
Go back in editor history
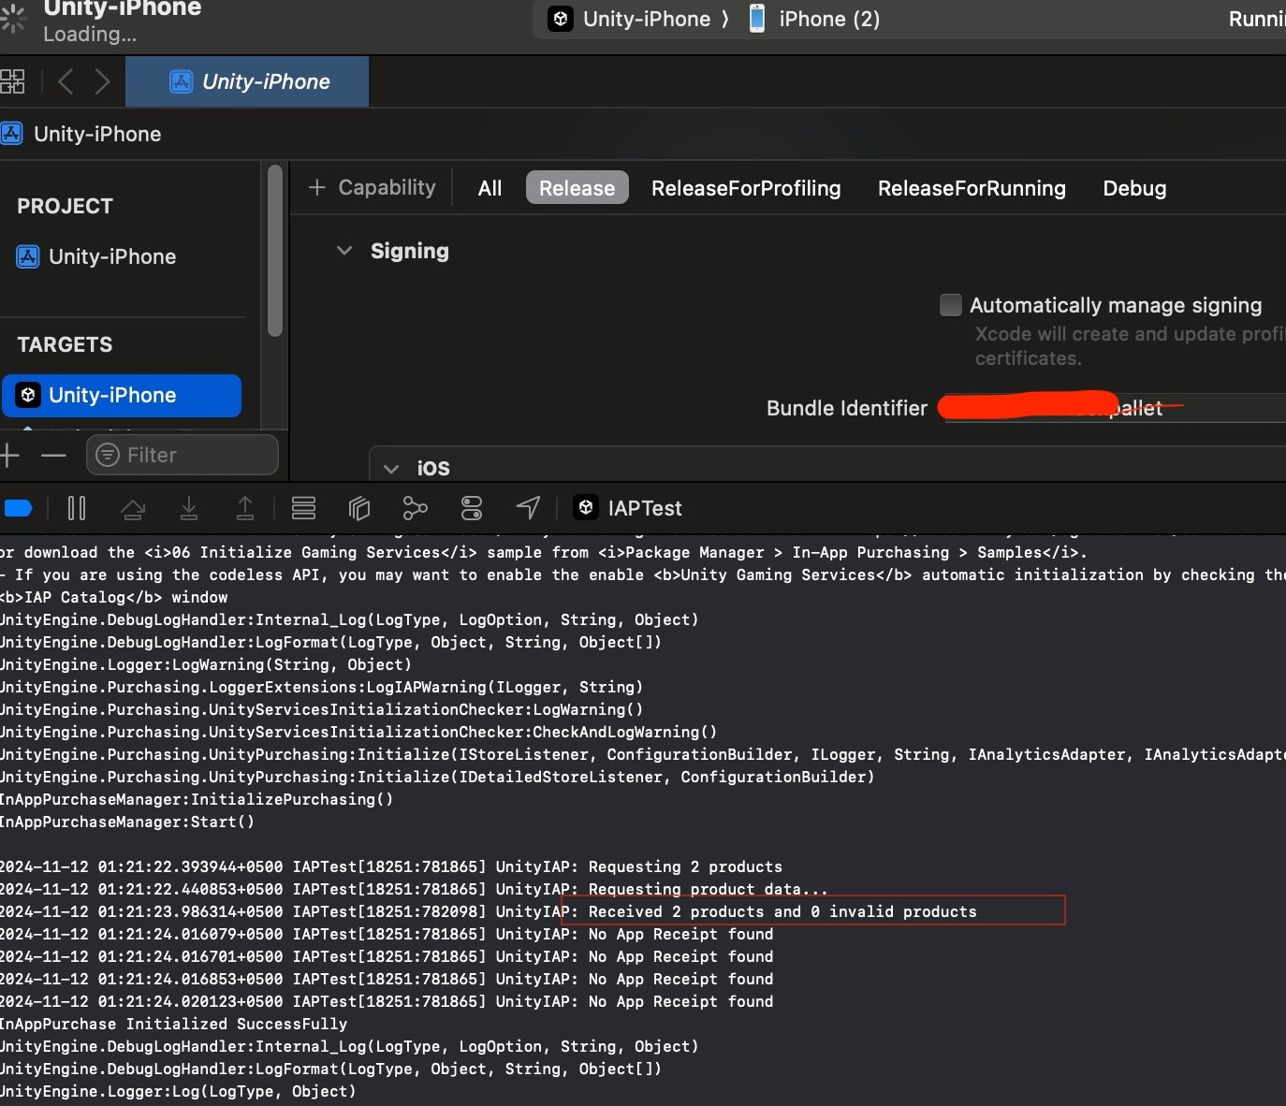click(65, 81)
